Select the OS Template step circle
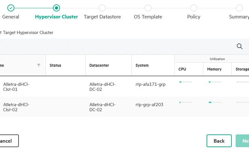The width and height of the screenshot is (249, 150). [148, 8]
